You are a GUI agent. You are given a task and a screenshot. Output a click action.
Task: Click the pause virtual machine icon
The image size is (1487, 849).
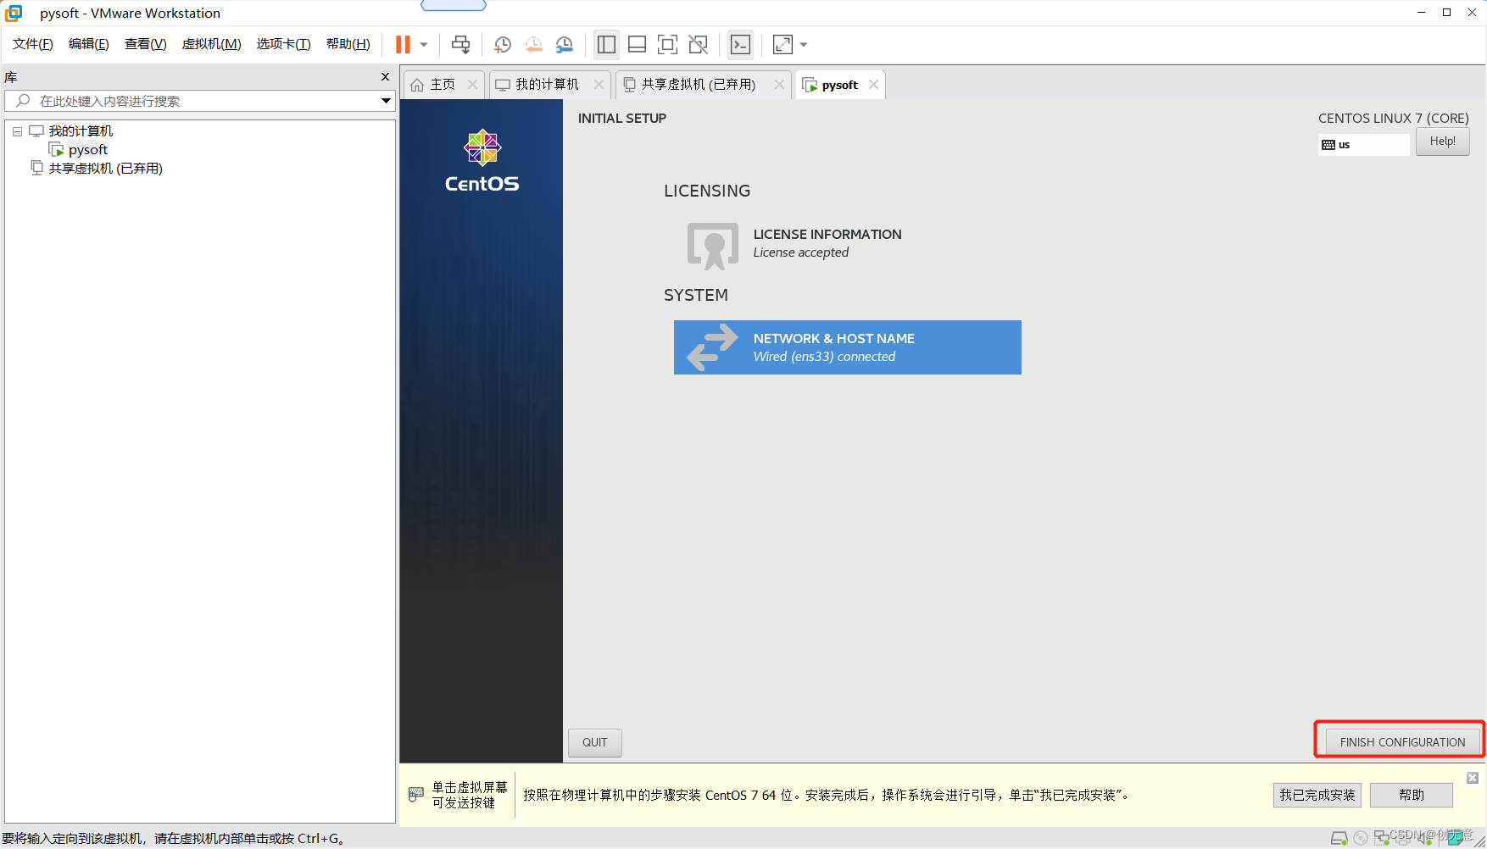pos(403,44)
